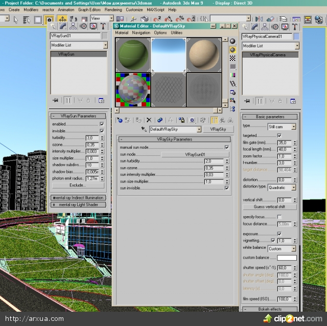Open the Graph Editors menu
The width and height of the screenshot is (327, 326).
tap(89, 10)
